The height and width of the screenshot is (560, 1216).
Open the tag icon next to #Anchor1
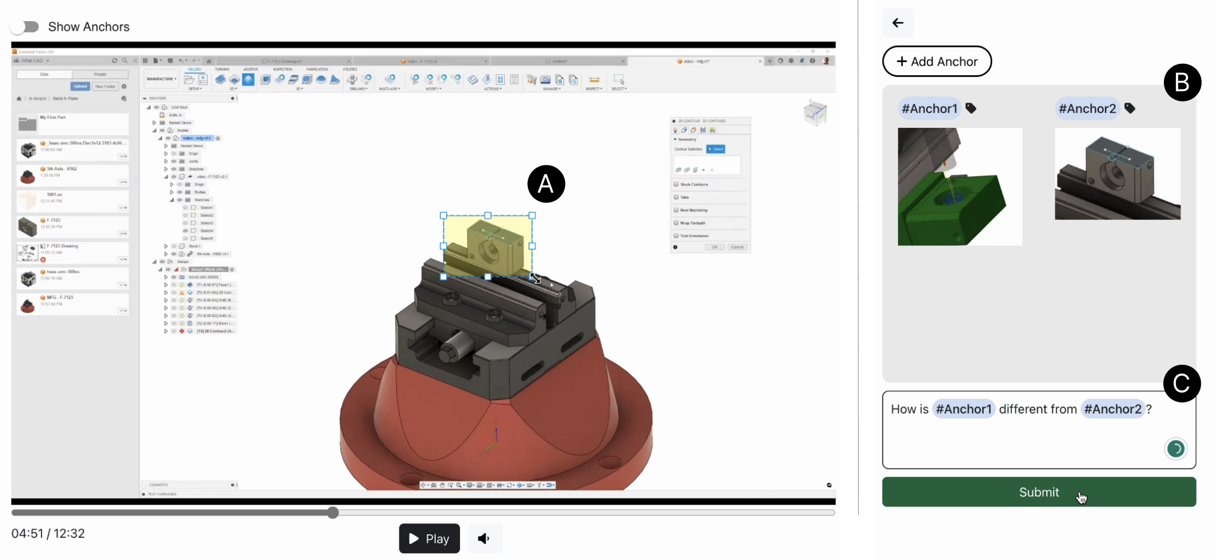[x=971, y=108]
